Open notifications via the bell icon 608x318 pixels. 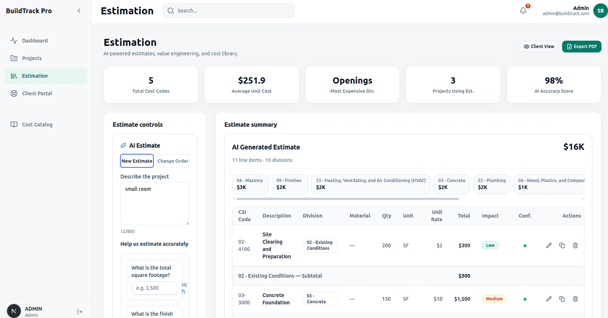click(523, 11)
